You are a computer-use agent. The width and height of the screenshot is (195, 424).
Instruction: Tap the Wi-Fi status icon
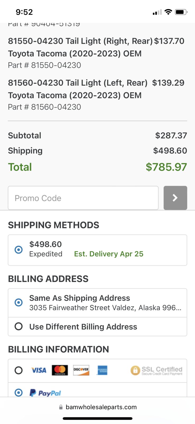click(168, 12)
